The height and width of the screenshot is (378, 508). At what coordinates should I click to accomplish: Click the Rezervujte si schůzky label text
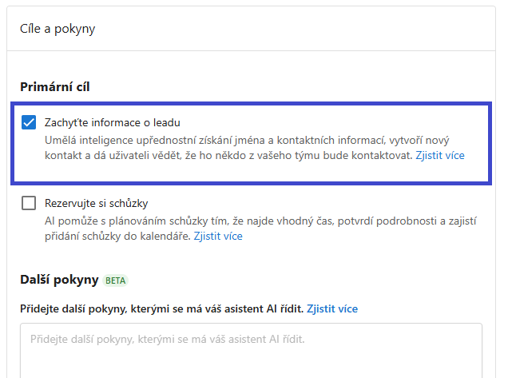click(x=96, y=203)
